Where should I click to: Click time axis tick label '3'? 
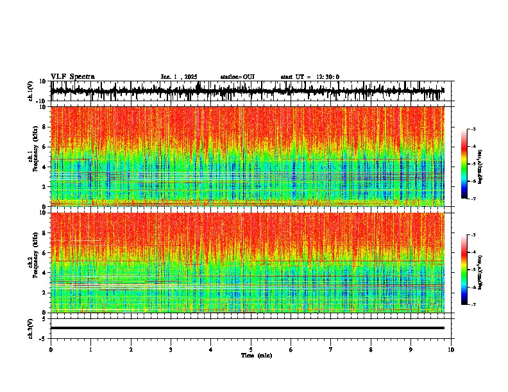click(x=171, y=350)
